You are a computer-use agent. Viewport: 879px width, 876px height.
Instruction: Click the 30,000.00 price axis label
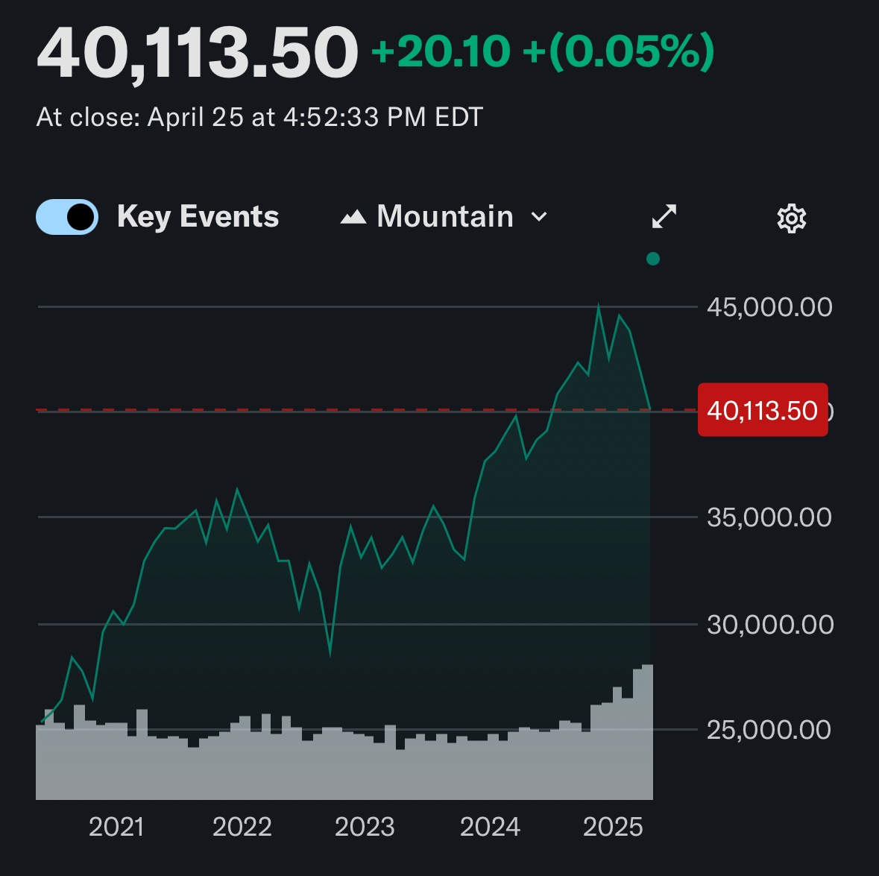tap(769, 624)
